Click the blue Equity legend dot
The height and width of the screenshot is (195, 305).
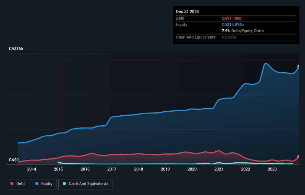tap(37, 184)
